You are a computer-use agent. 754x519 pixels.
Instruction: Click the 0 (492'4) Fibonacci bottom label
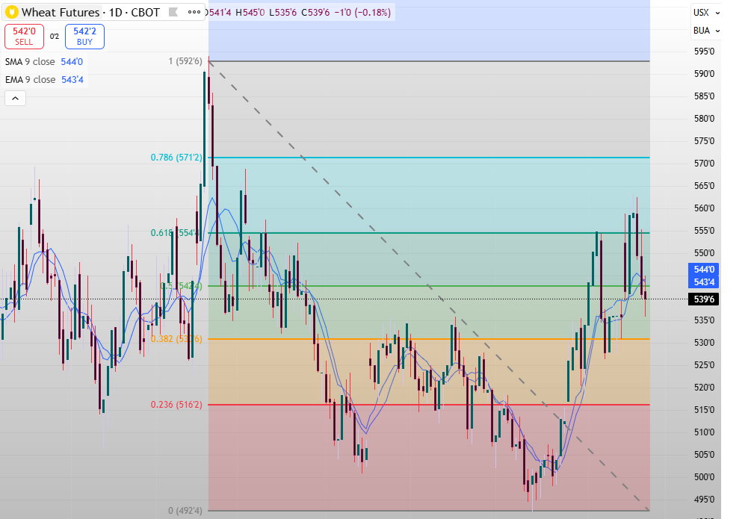point(182,511)
